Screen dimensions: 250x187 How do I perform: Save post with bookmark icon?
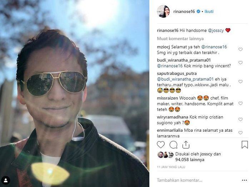click(x=245, y=145)
